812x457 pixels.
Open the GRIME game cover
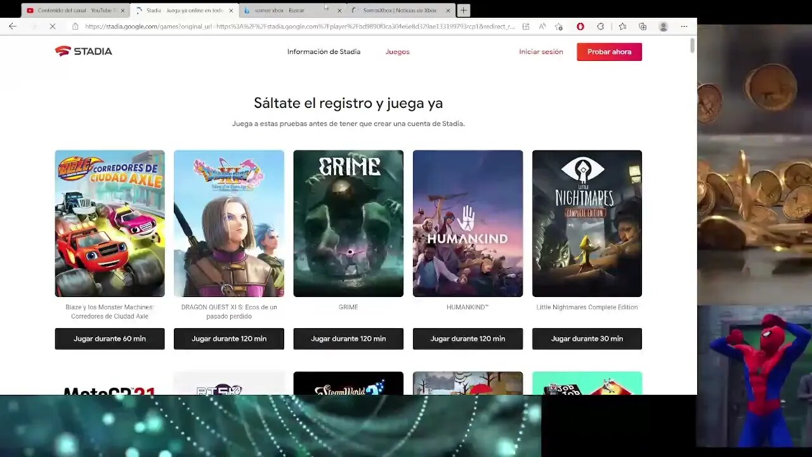pyautogui.click(x=348, y=223)
